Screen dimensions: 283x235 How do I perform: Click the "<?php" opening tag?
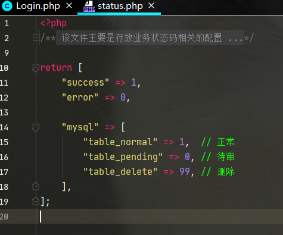[54, 23]
